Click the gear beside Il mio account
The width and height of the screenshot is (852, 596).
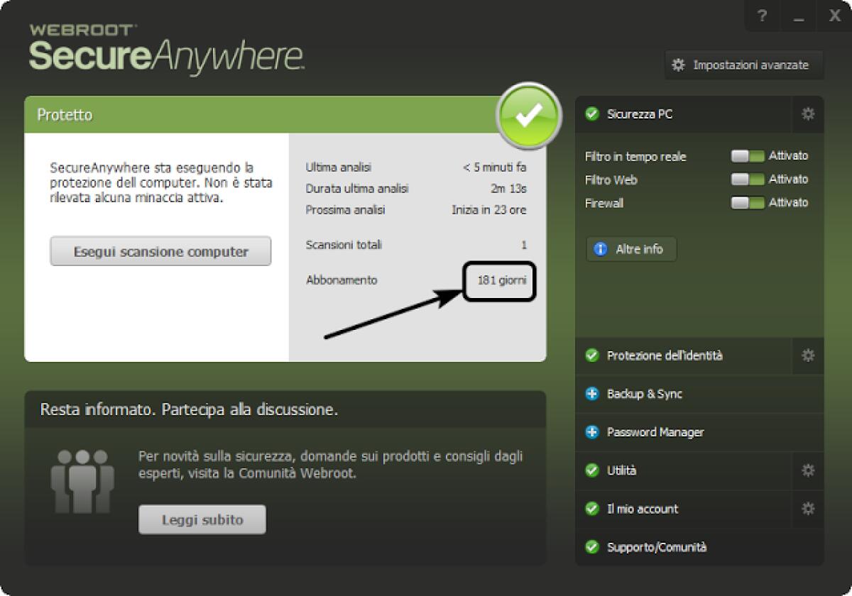[x=807, y=508]
